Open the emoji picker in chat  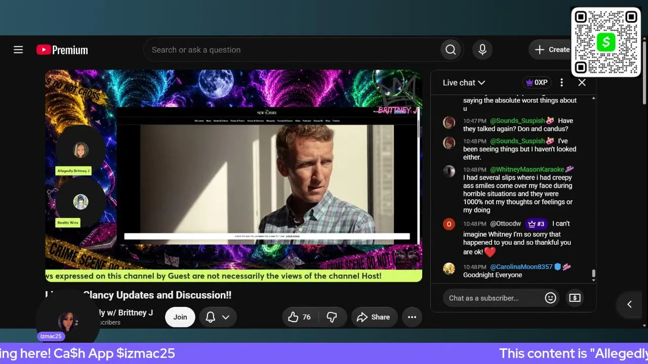(550, 298)
